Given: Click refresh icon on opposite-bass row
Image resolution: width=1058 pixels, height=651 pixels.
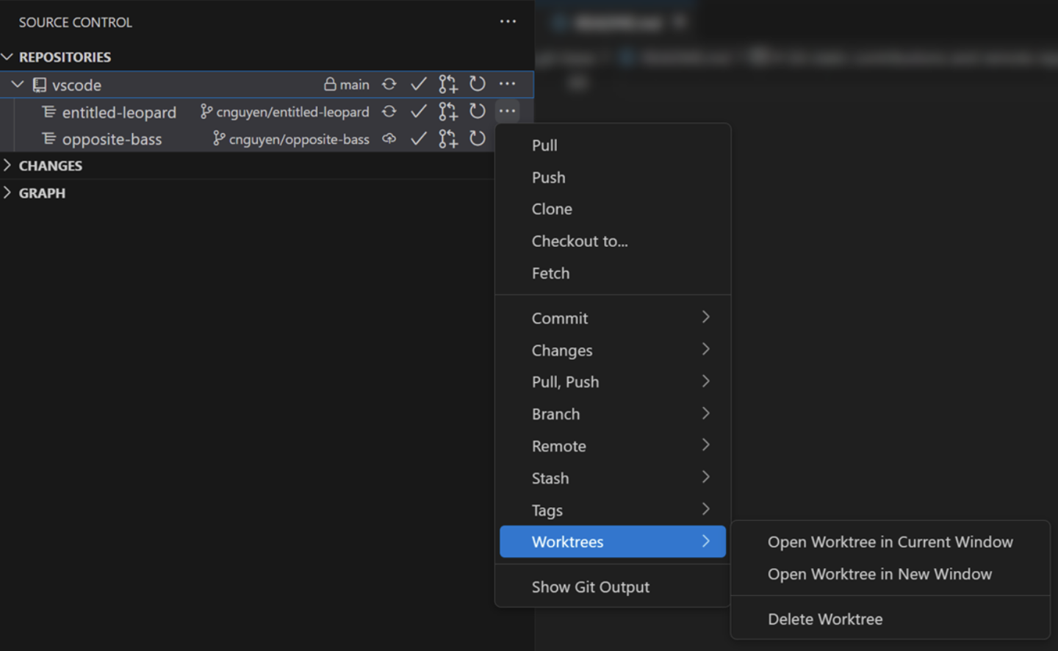Looking at the screenshot, I should tap(478, 139).
